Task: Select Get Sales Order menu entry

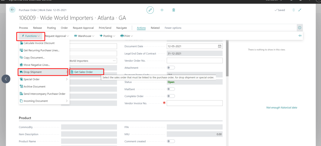Action: (x=87, y=72)
